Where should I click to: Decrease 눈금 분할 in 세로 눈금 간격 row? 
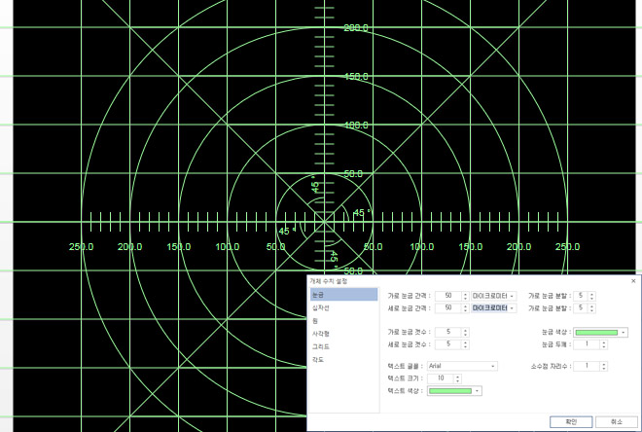click(x=592, y=310)
